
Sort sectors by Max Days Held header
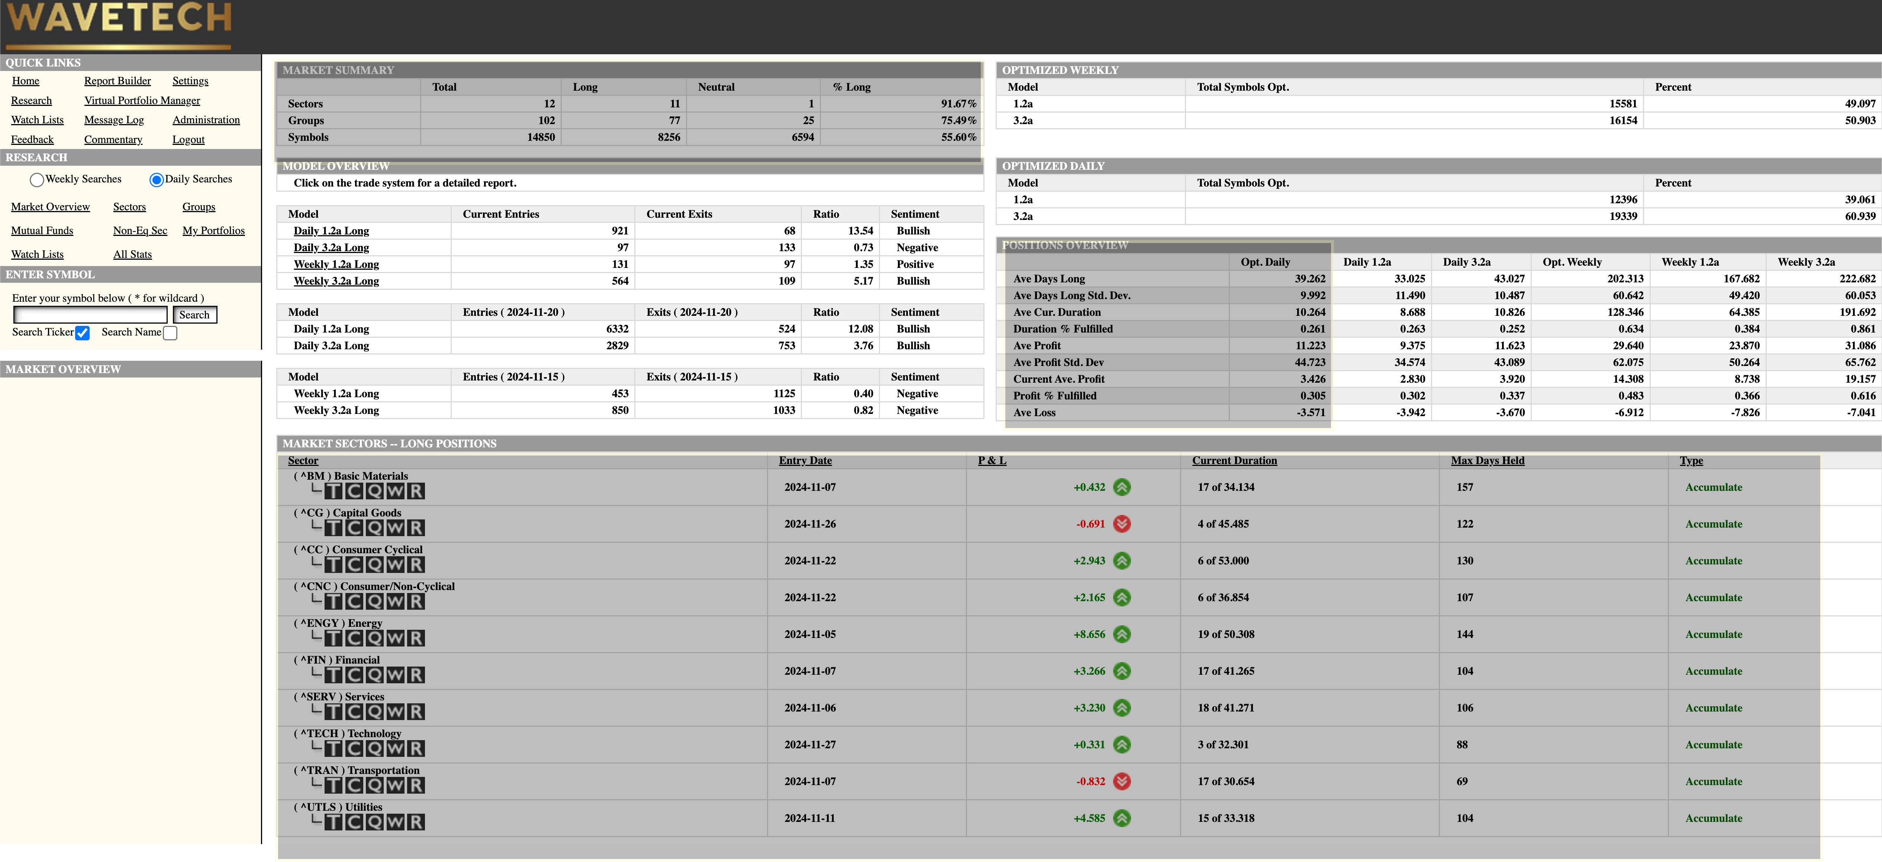pyautogui.click(x=1487, y=461)
